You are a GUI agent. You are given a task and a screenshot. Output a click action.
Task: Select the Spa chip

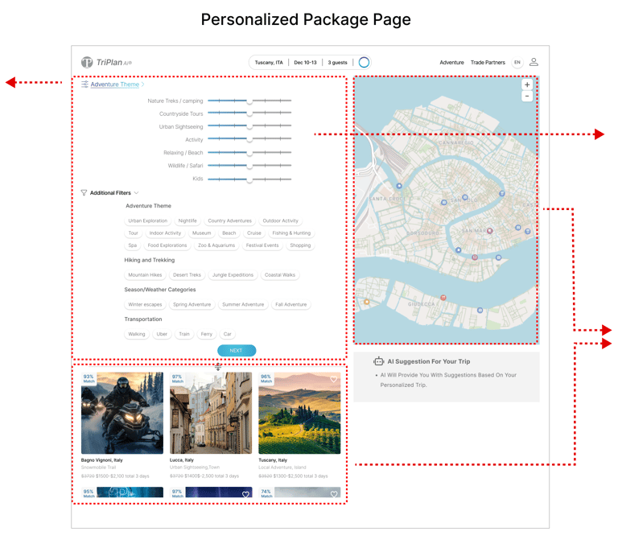click(133, 245)
